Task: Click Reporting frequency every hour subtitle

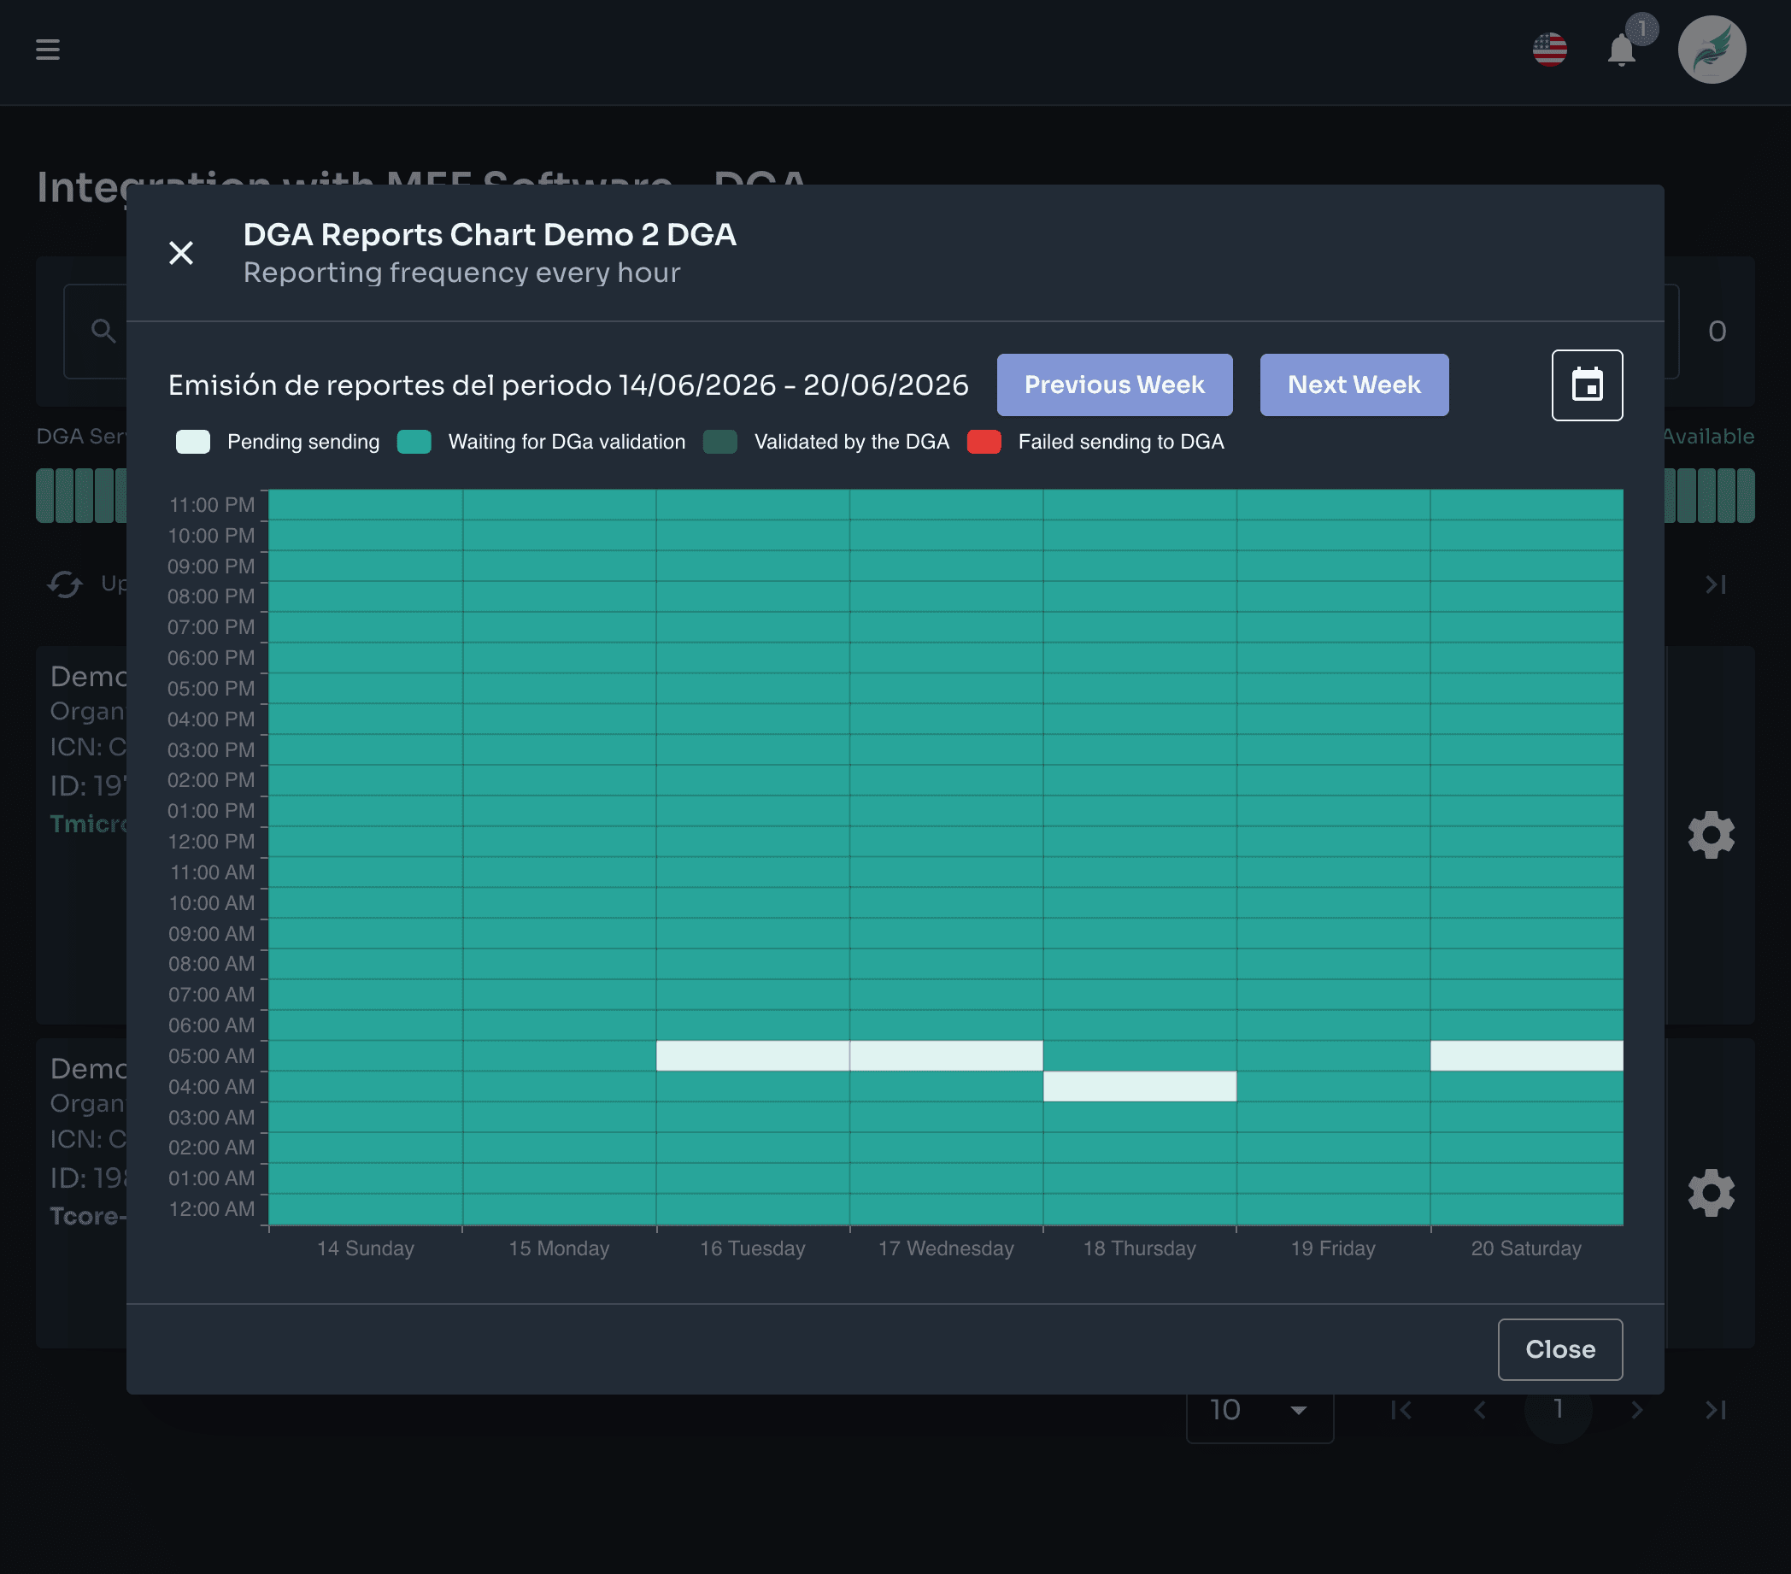Action: (461, 273)
